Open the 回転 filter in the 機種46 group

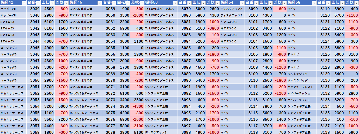point(128,3)
